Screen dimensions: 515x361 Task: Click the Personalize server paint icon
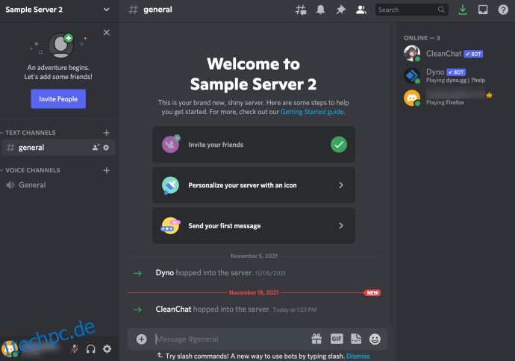point(170,185)
